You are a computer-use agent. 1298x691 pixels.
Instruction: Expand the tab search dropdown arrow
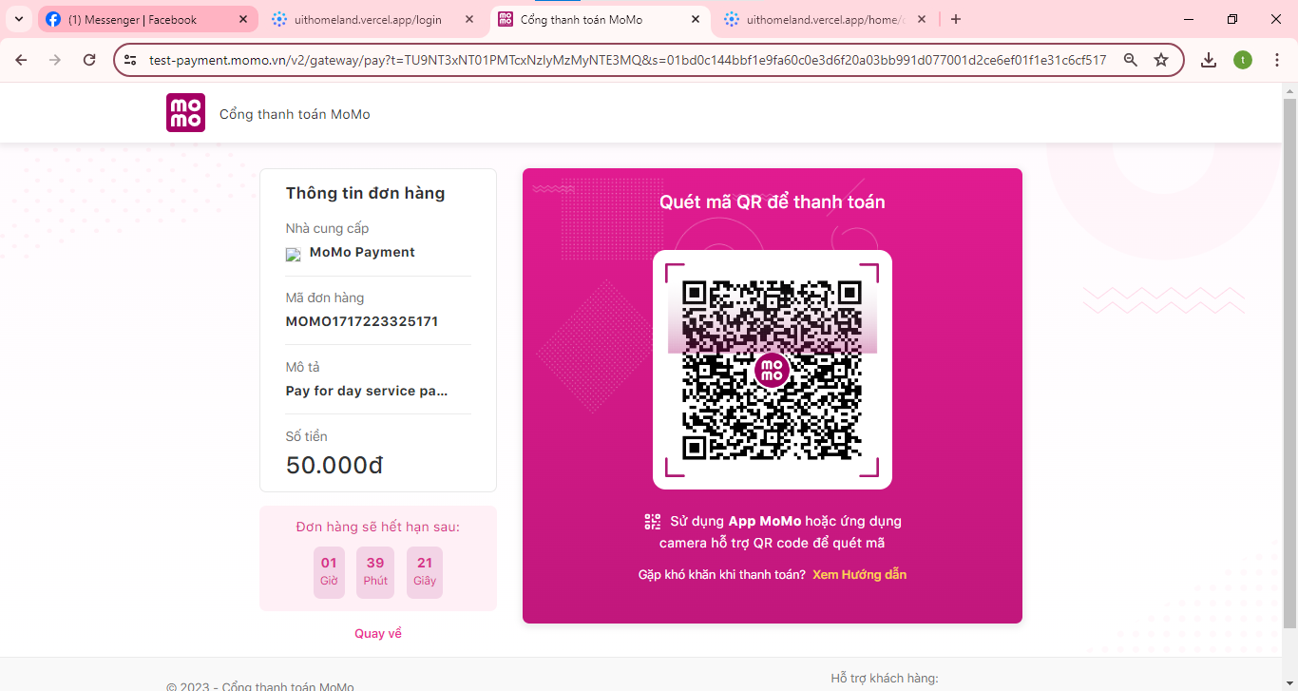click(x=18, y=19)
